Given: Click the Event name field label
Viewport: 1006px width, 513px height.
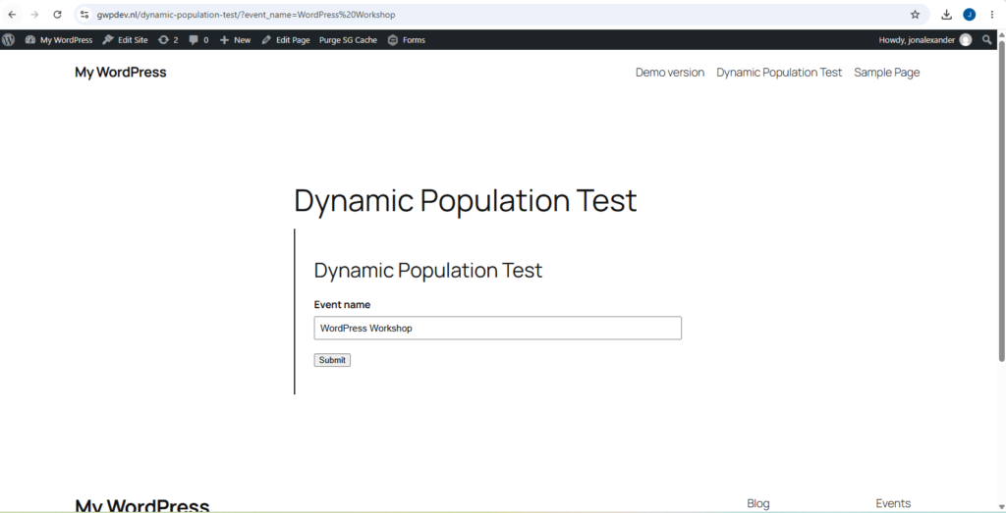Looking at the screenshot, I should [342, 305].
